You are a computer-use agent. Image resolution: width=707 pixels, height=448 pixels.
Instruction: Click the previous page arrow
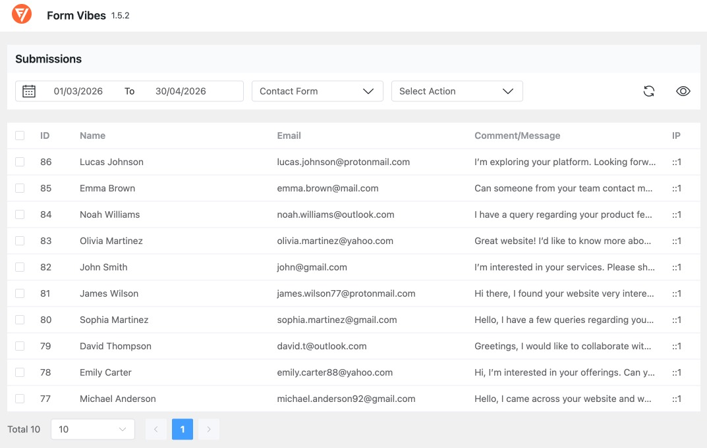[156, 429]
